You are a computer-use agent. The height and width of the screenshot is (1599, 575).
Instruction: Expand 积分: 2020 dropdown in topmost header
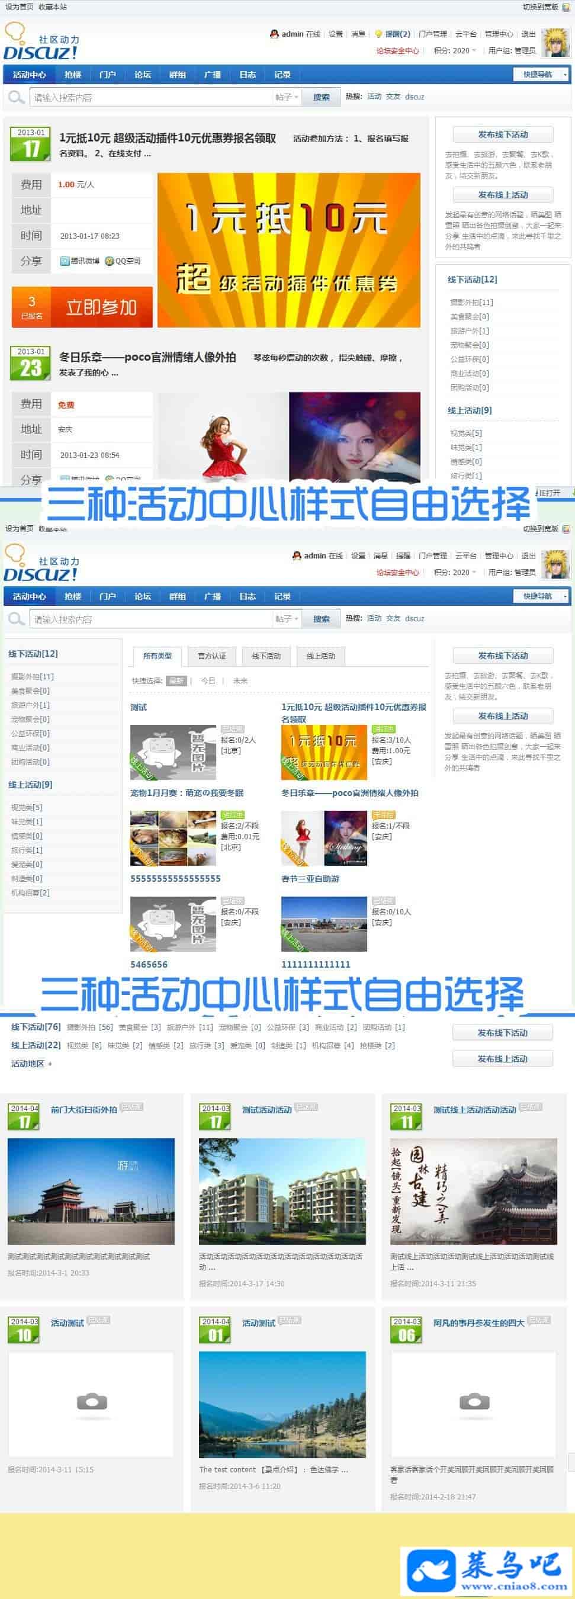[455, 51]
